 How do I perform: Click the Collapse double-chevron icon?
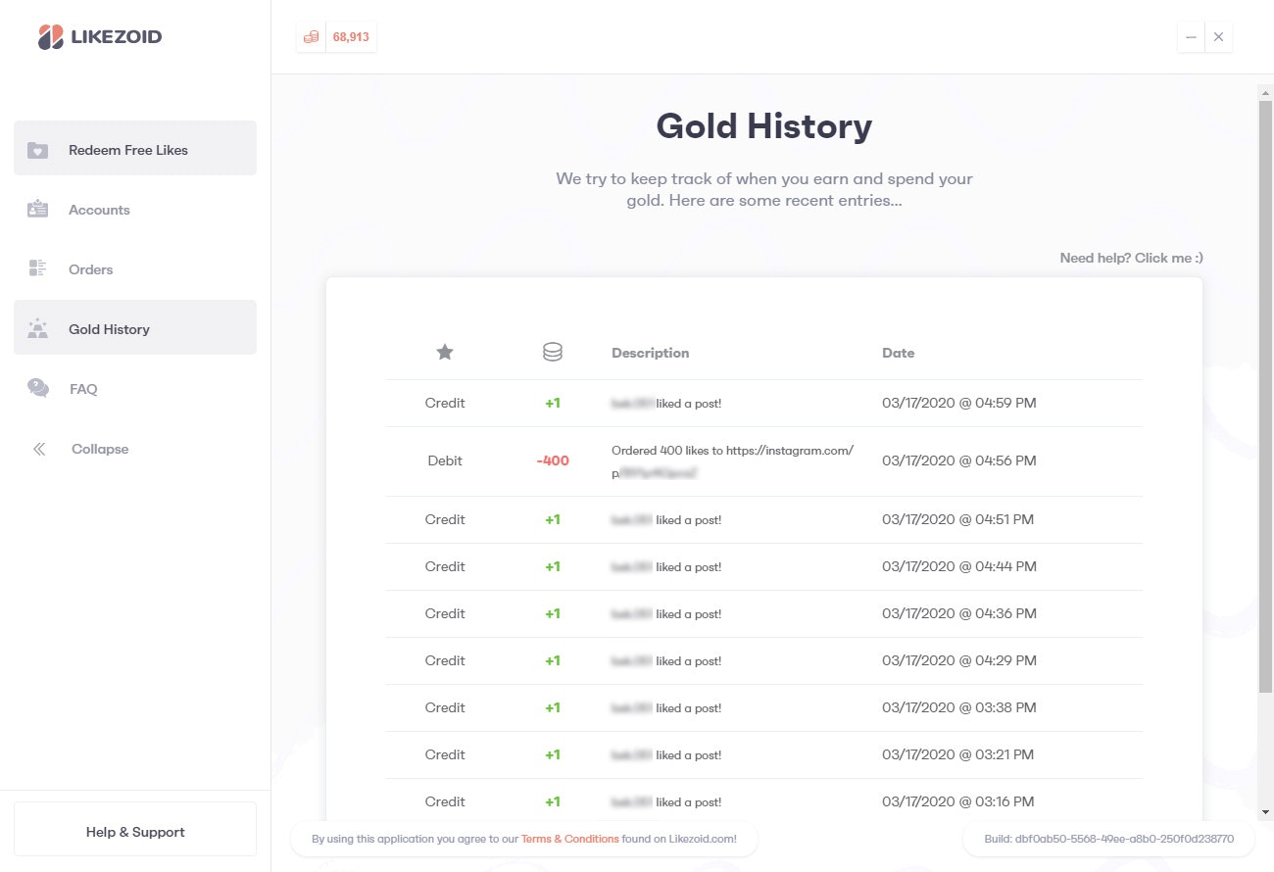coord(39,449)
